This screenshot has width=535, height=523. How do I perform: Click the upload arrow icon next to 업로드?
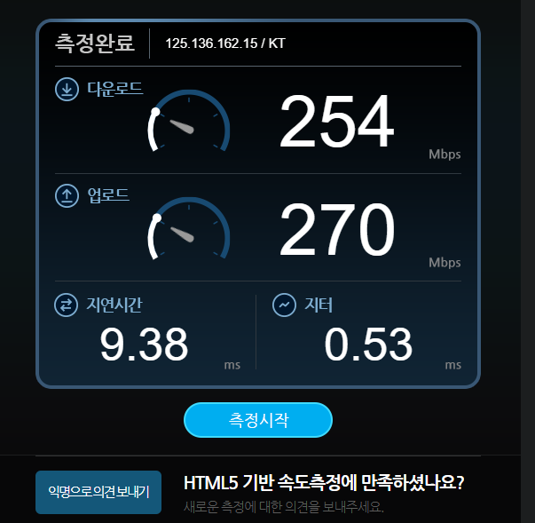(67, 195)
